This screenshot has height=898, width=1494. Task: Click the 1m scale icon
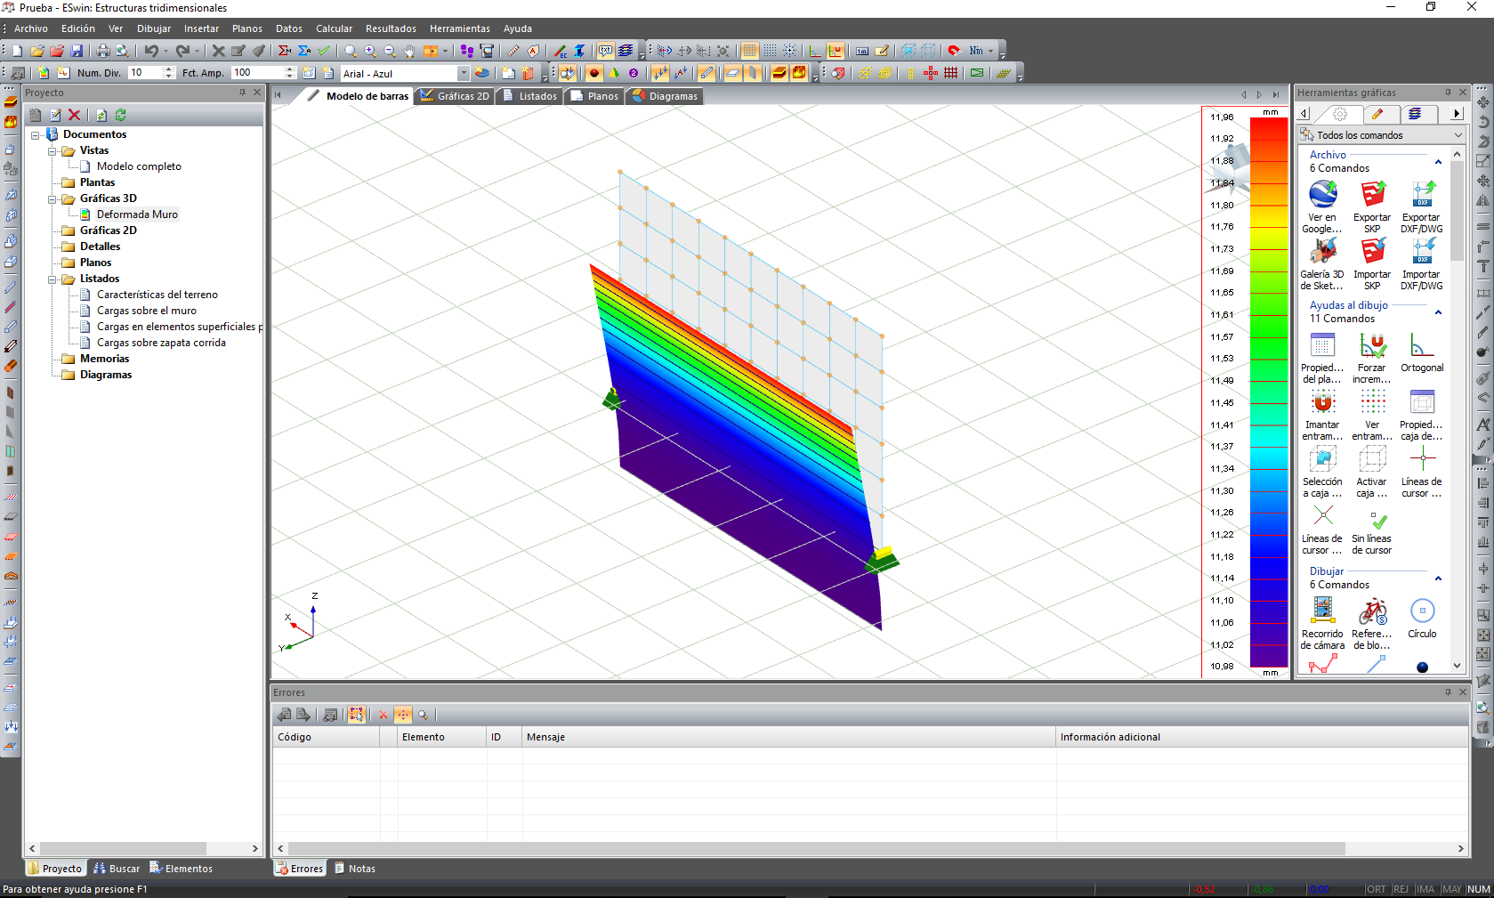pos(862,51)
